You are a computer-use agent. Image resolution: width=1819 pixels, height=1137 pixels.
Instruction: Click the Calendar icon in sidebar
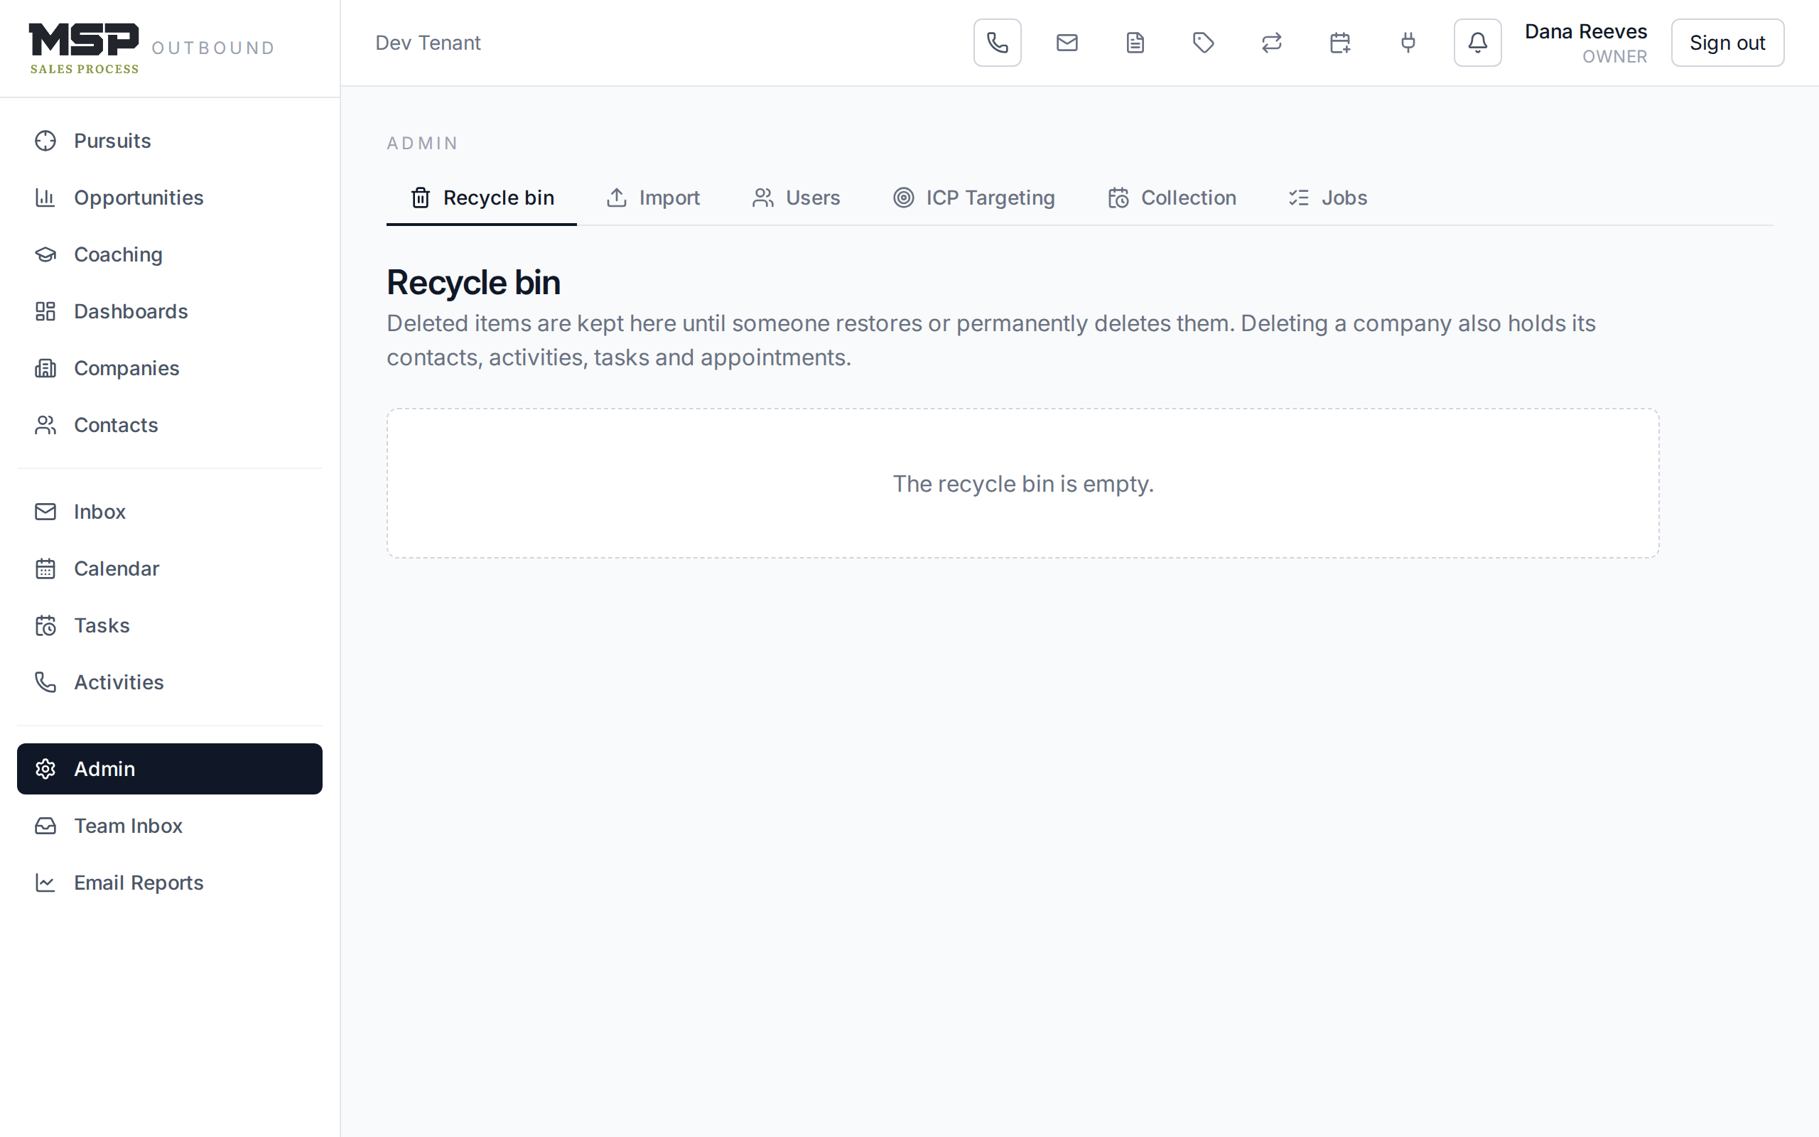46,568
